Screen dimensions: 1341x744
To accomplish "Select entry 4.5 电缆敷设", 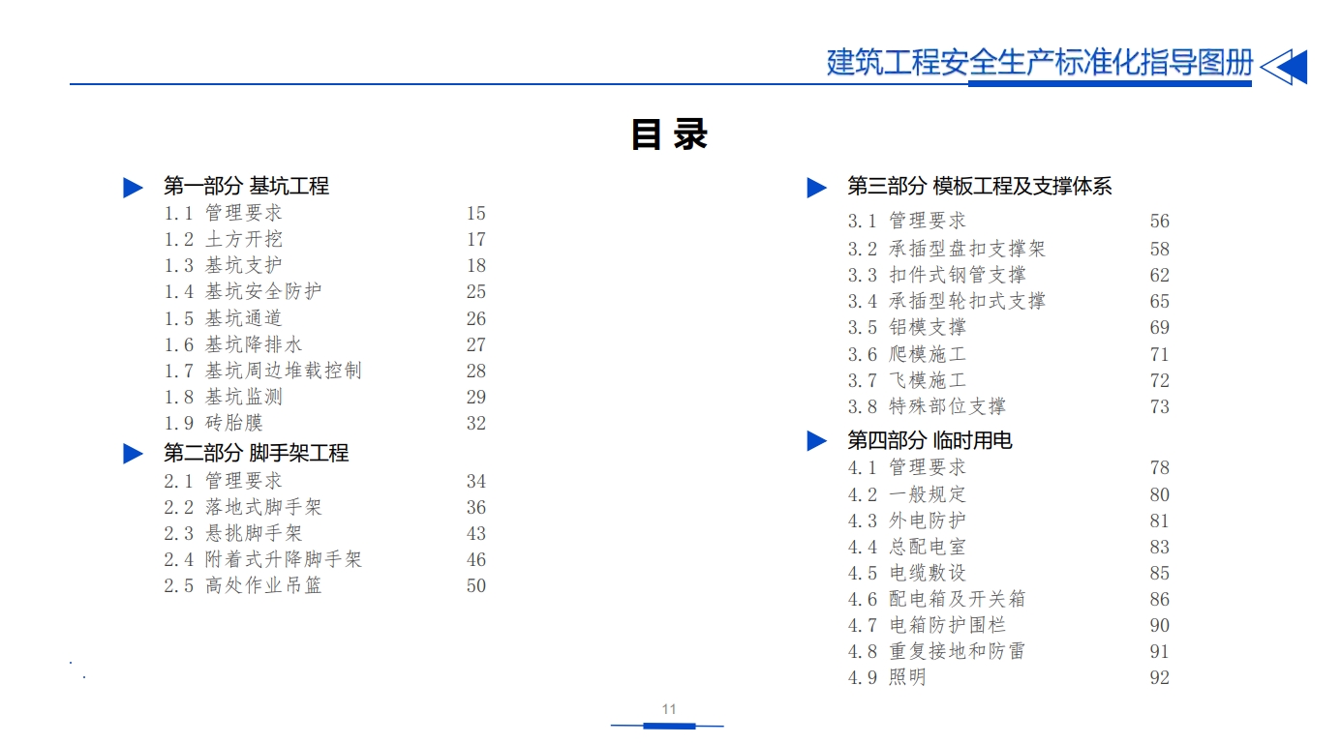I will click(907, 573).
